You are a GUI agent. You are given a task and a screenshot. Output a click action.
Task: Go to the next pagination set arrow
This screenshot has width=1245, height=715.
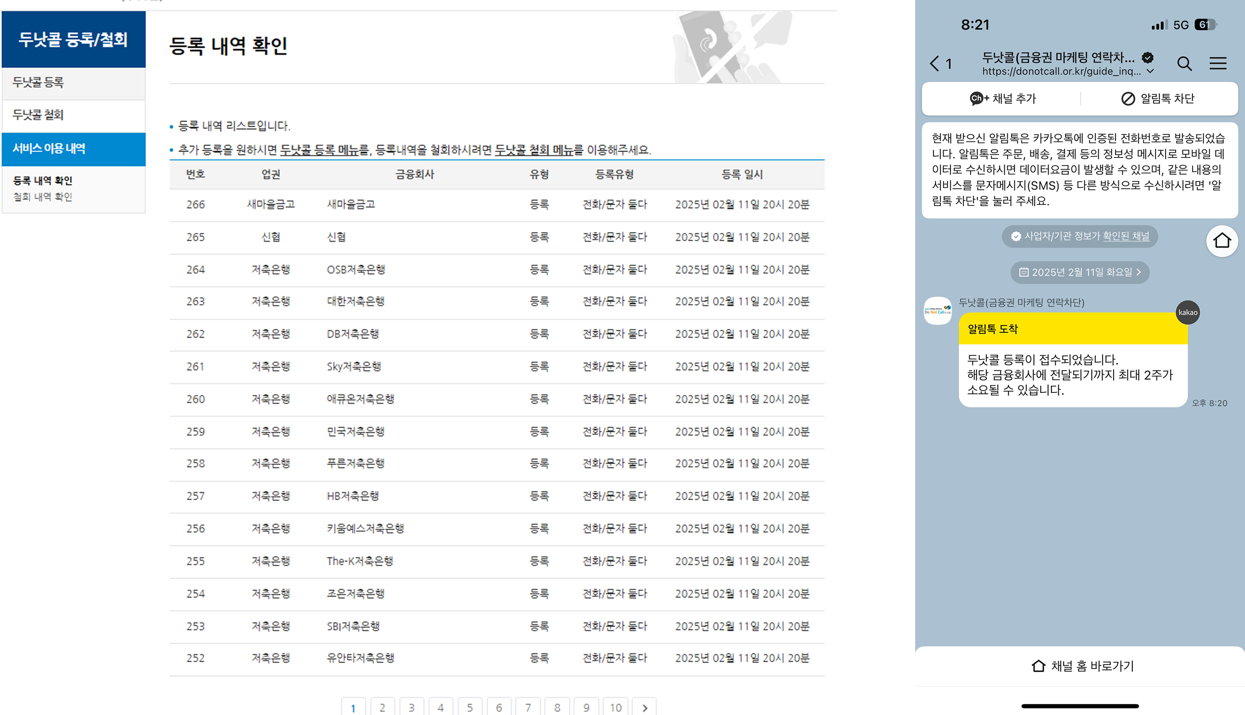click(645, 707)
